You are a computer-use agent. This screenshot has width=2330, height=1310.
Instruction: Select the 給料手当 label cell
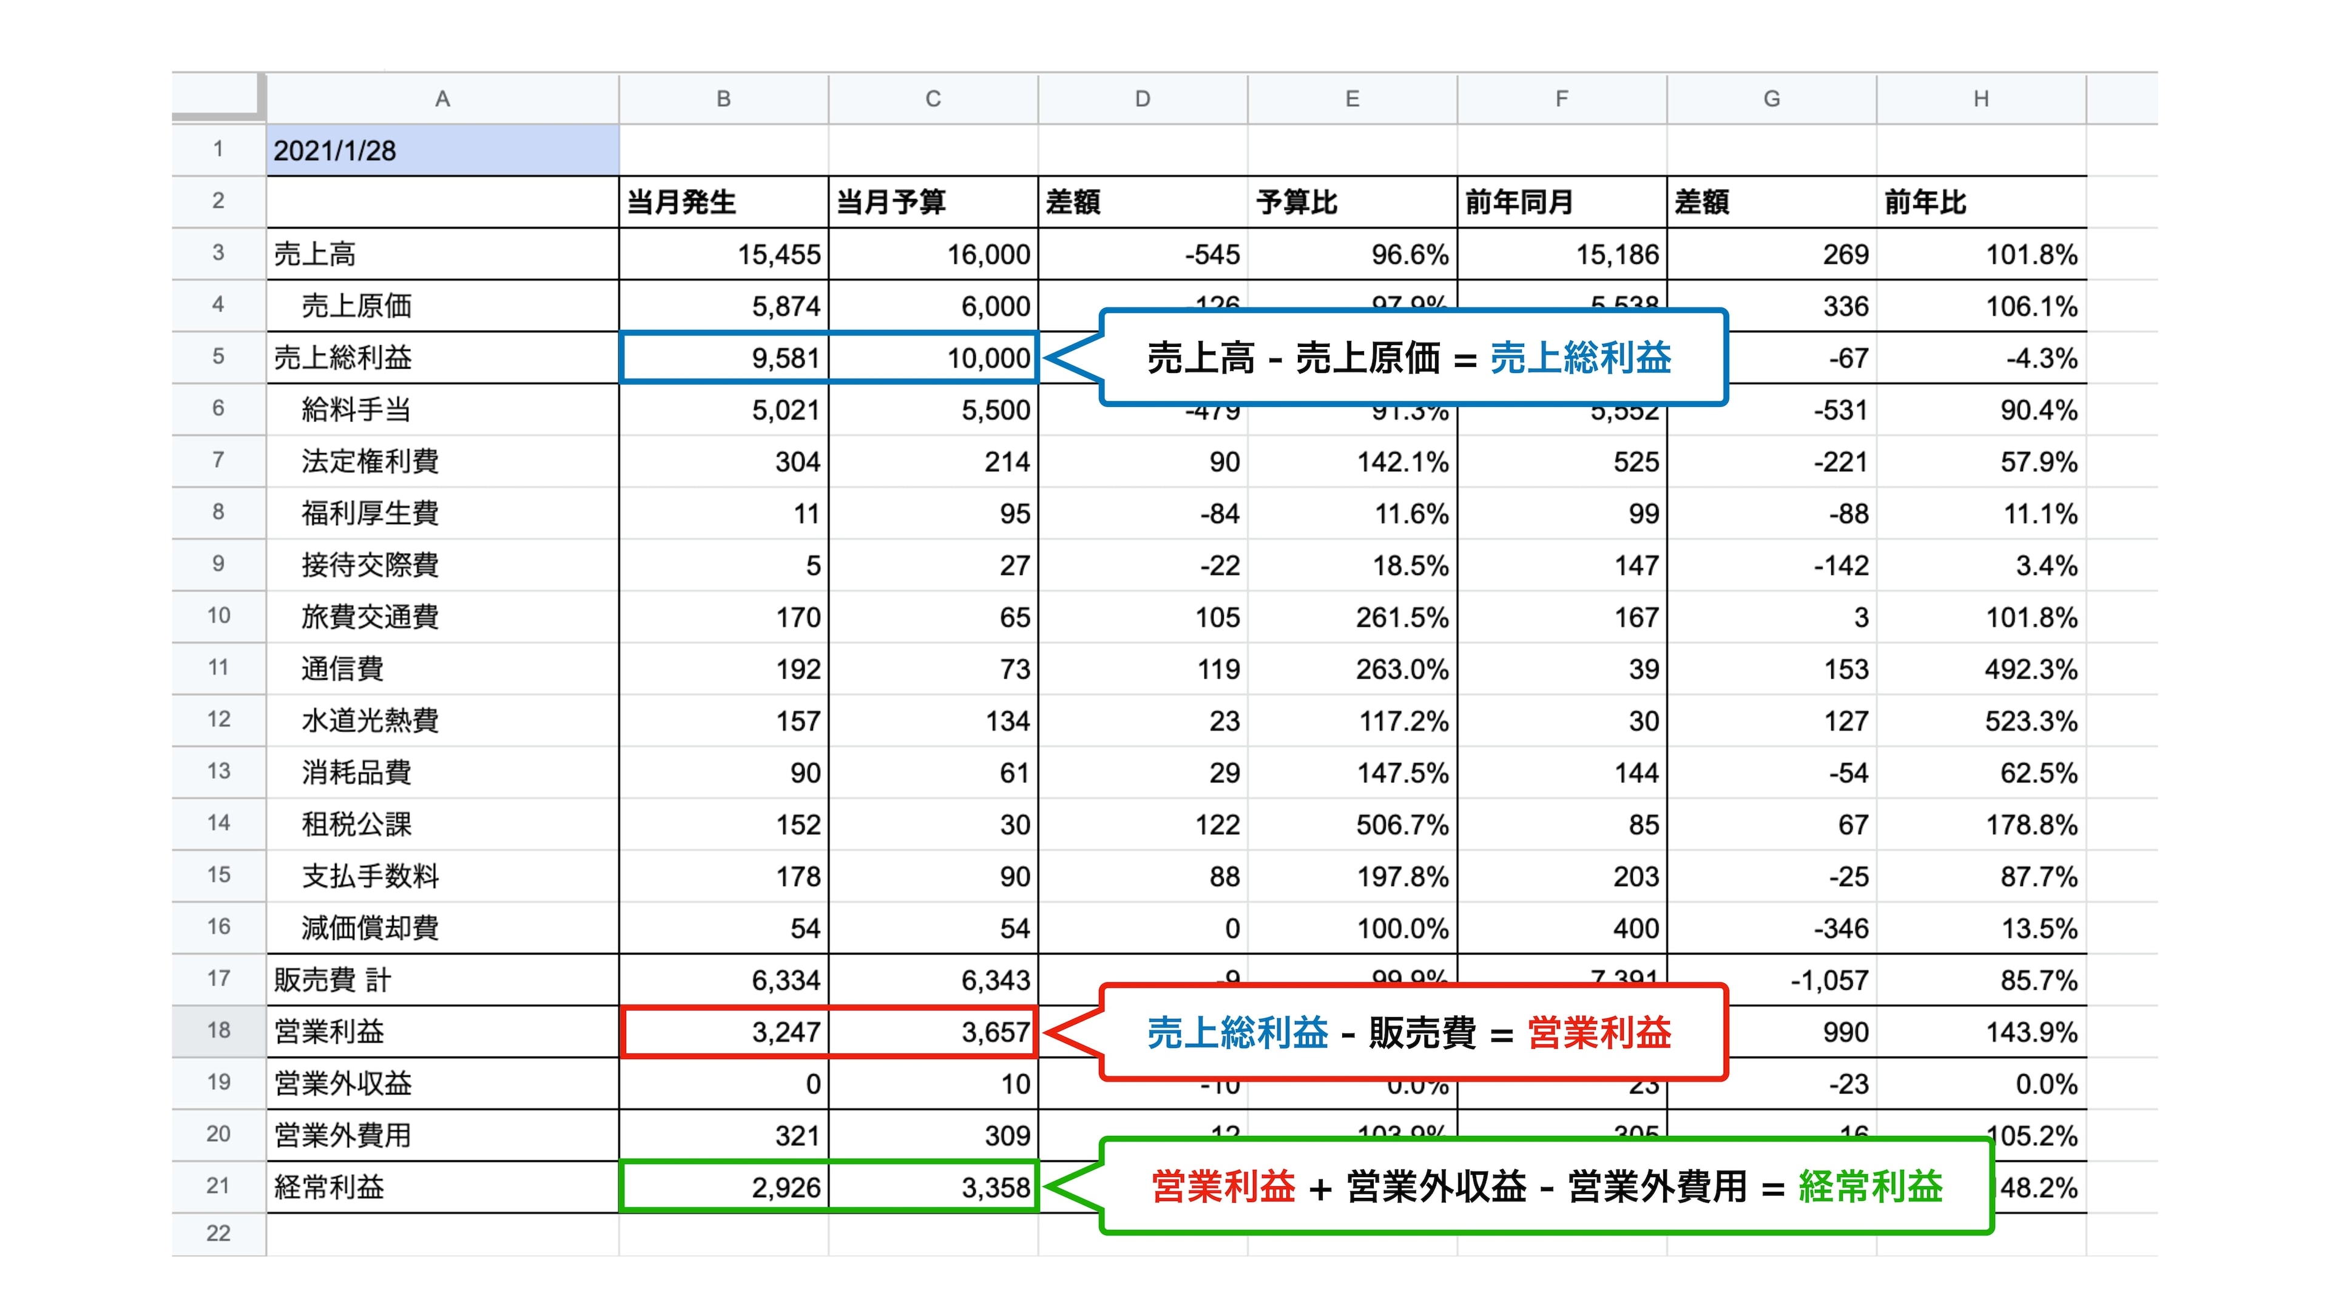442,409
